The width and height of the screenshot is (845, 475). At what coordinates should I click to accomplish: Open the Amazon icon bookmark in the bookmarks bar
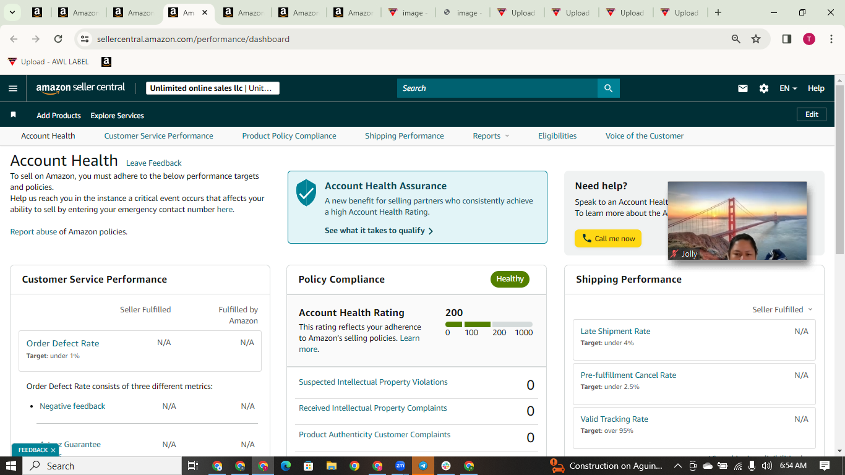click(106, 62)
